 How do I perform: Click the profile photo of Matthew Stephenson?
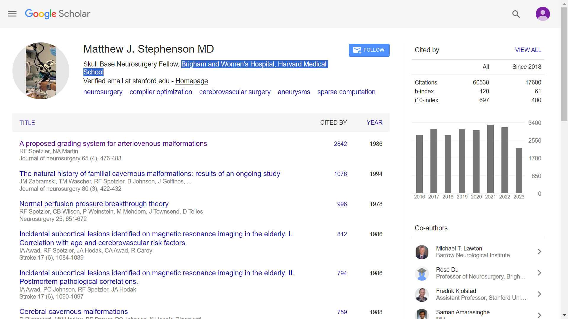point(41,71)
